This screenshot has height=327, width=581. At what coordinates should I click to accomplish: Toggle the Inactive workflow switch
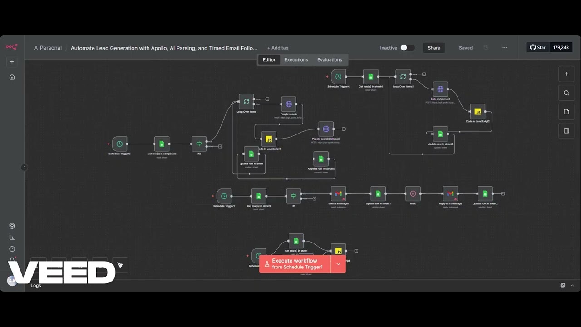click(407, 48)
